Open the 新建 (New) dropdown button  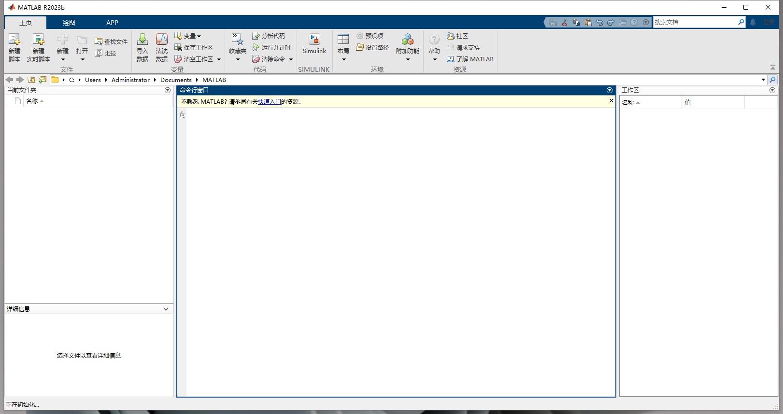pyautogui.click(x=63, y=47)
